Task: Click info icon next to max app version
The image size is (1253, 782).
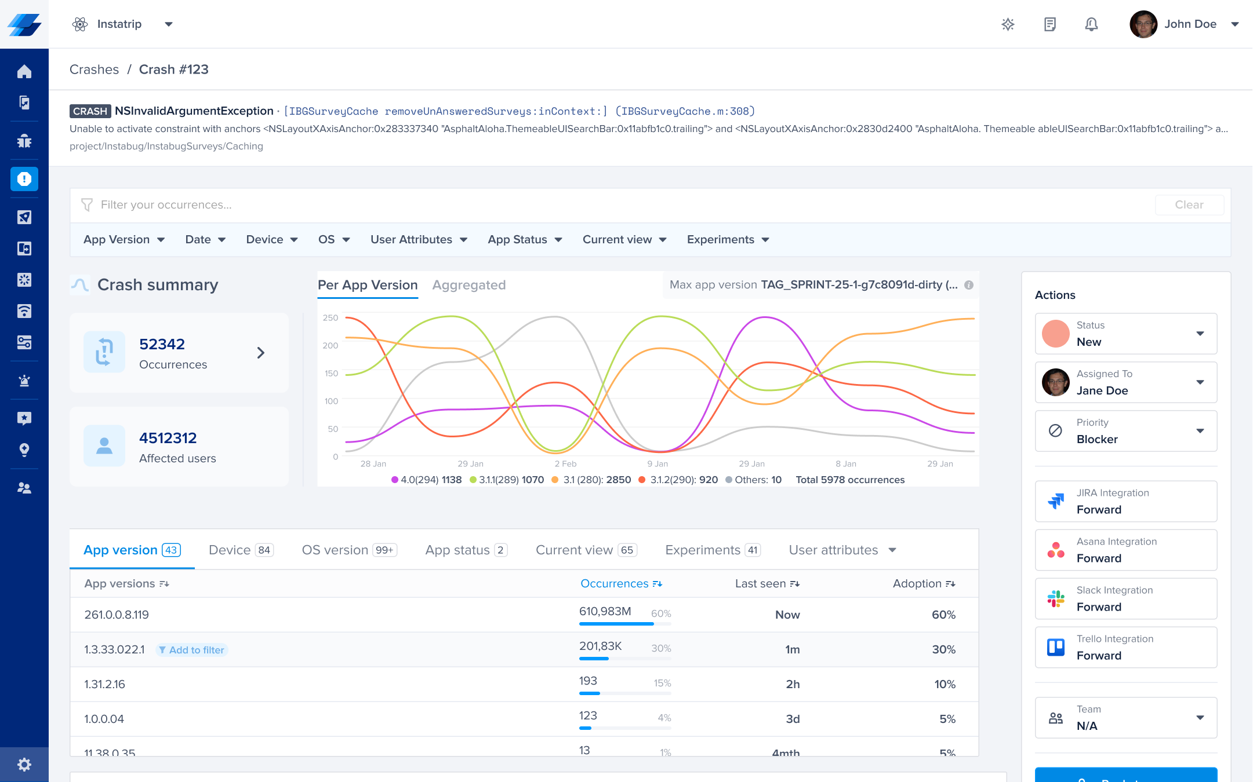Action: (969, 285)
